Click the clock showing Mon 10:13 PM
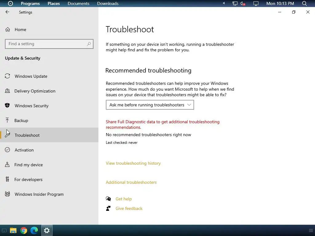Image resolution: width=315 pixels, height=236 pixels. (280, 3)
